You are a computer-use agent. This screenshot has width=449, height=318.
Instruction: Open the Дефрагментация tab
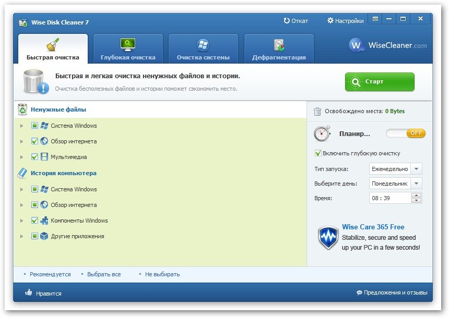coord(279,48)
